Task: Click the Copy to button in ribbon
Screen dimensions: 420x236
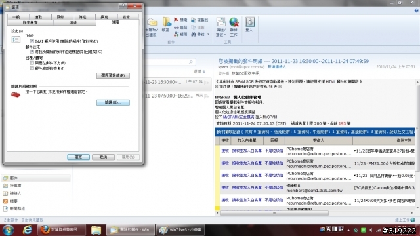Action: tap(199, 20)
